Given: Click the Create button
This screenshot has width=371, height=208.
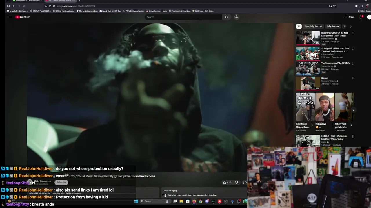Looking at the screenshot, I should tap(350, 17).
